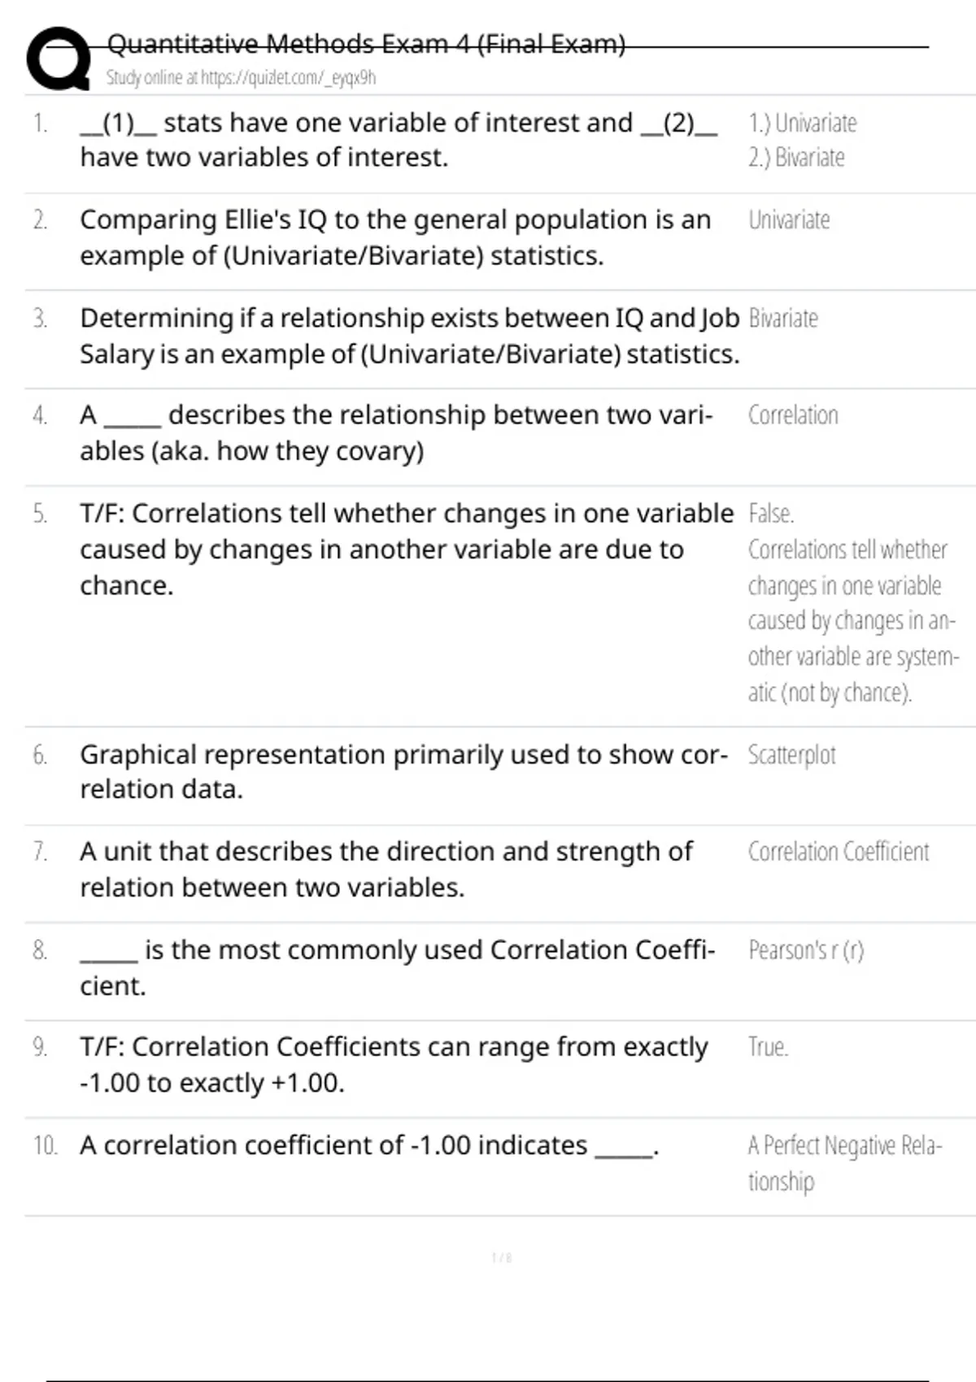
Task: Select the IQ and Job Salary question
Action: point(409,336)
